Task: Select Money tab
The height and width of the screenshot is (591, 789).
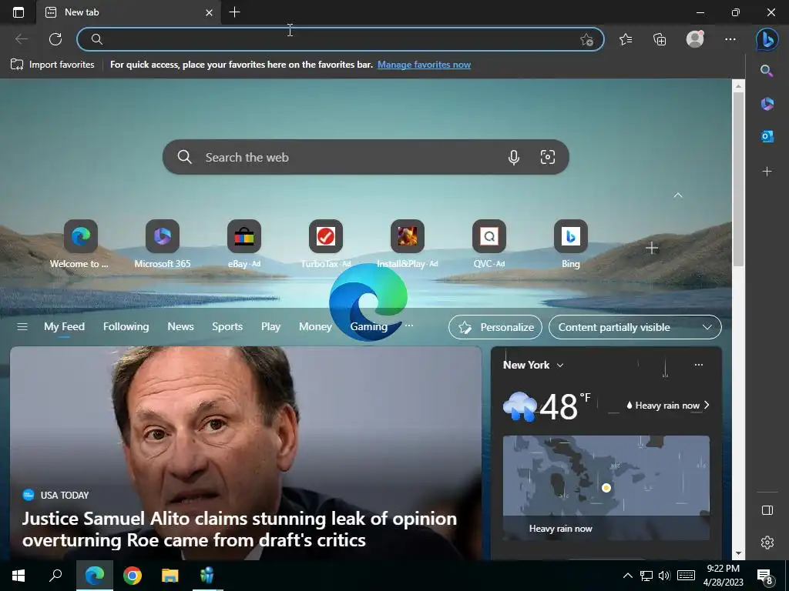Action: pyautogui.click(x=315, y=326)
